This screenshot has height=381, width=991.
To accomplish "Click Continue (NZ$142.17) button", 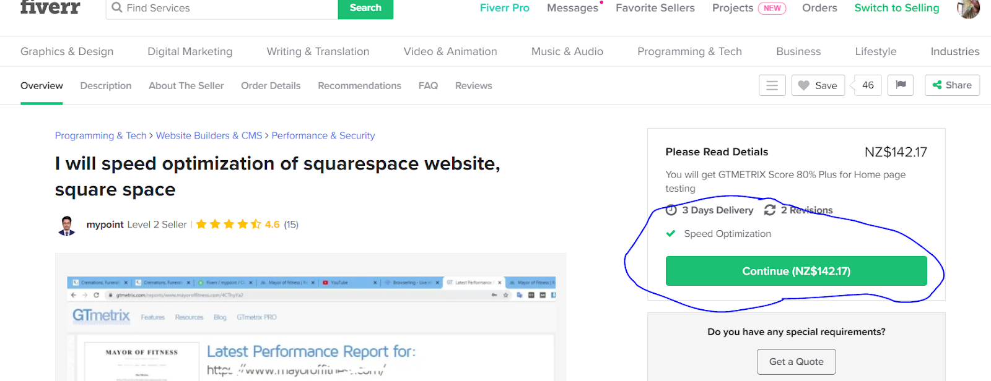I will pos(796,271).
